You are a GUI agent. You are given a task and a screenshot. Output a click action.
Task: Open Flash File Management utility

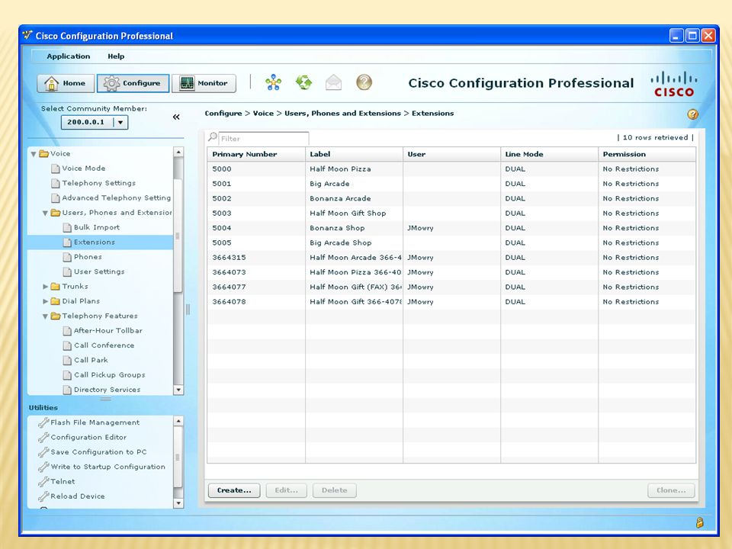(x=95, y=422)
